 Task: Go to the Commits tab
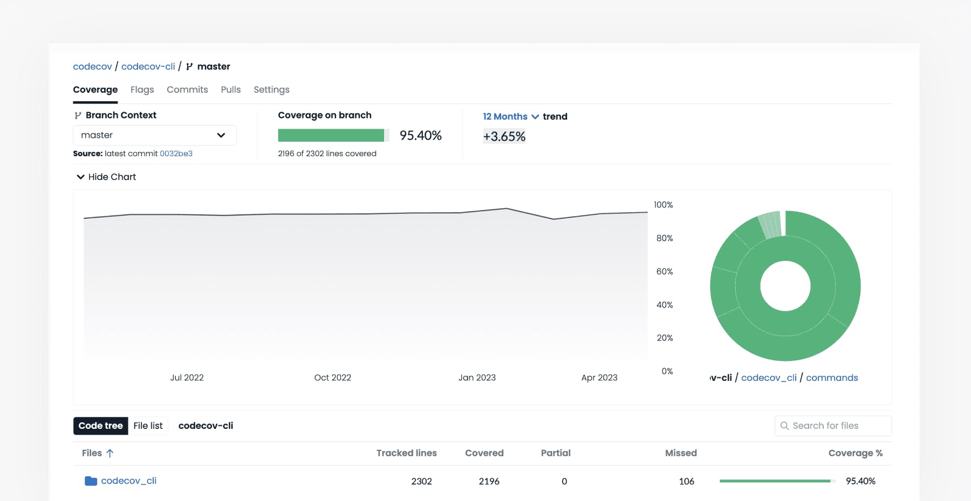point(187,89)
